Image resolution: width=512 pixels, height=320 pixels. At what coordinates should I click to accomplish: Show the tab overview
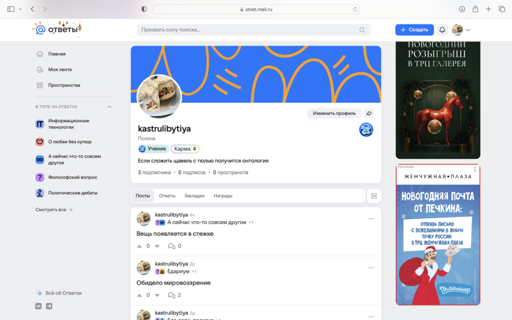(502, 9)
